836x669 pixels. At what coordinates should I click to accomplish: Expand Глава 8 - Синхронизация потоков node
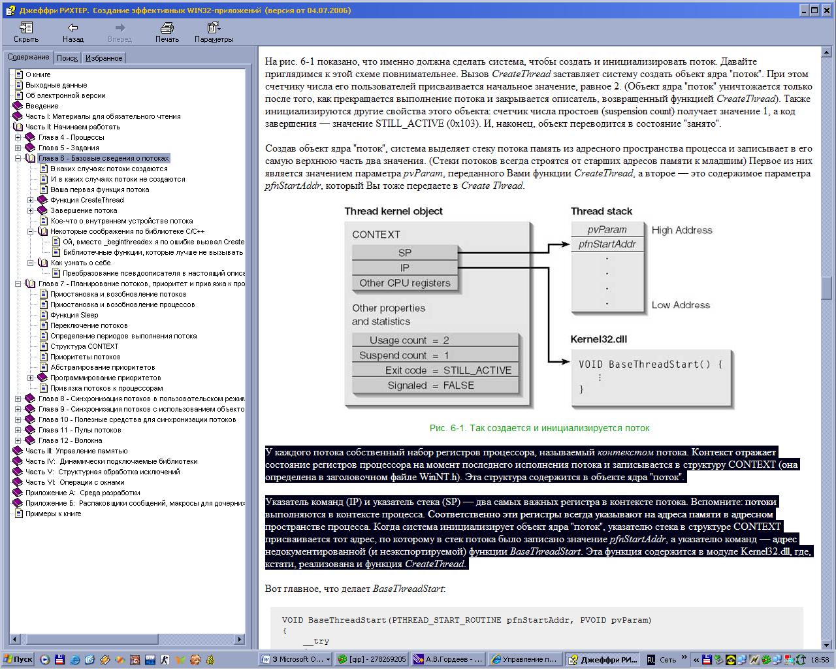point(18,399)
